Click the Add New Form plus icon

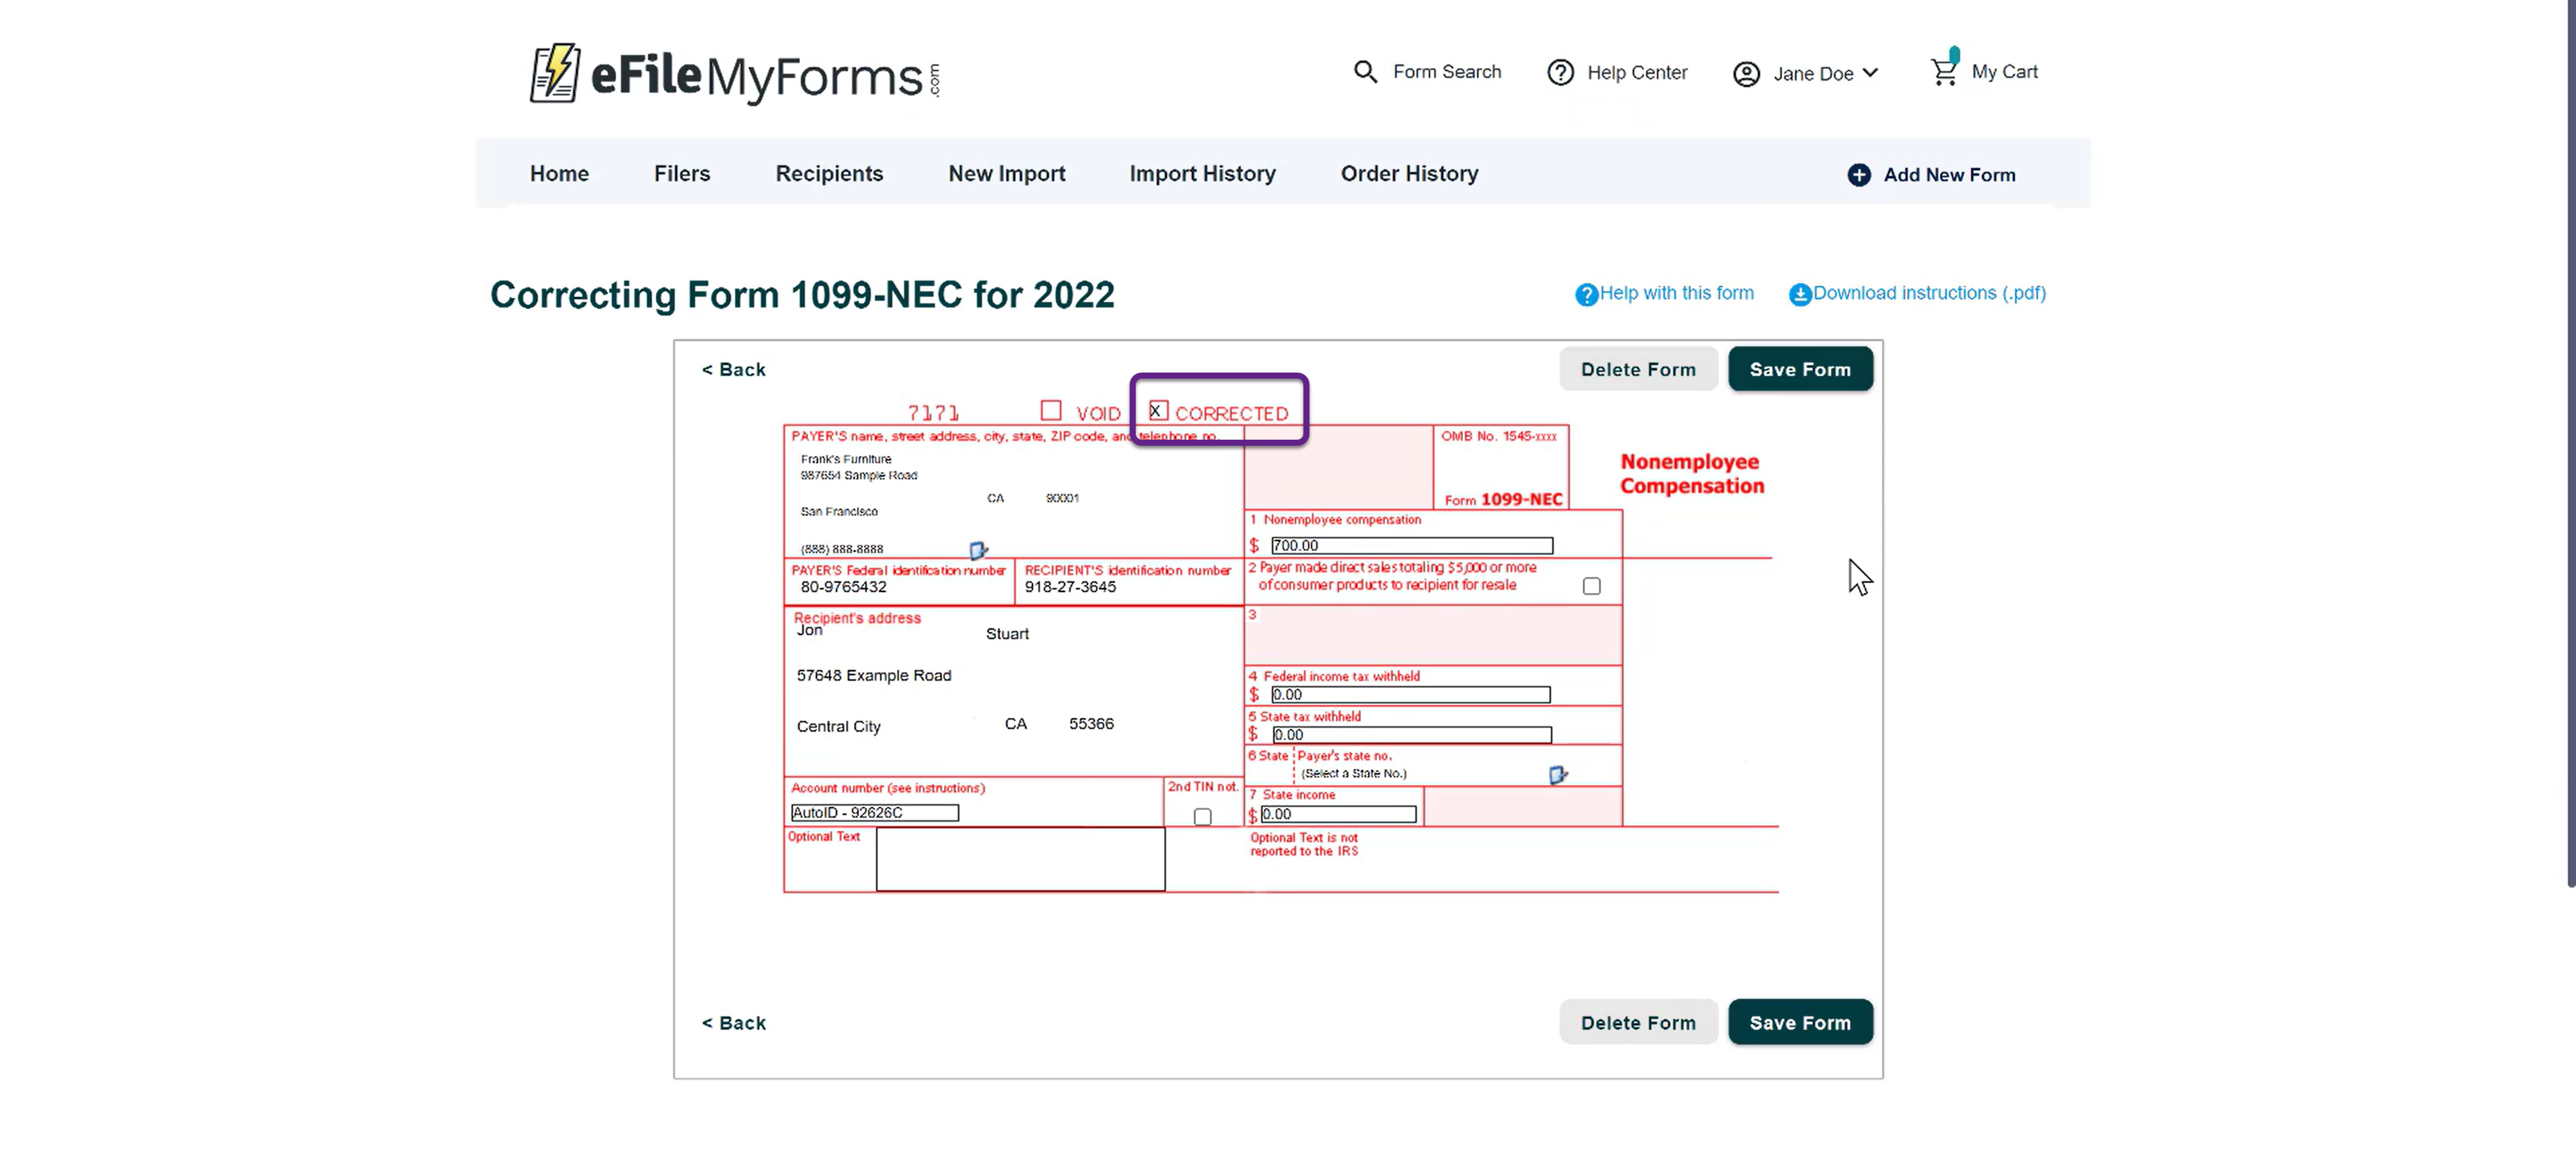pos(1858,175)
